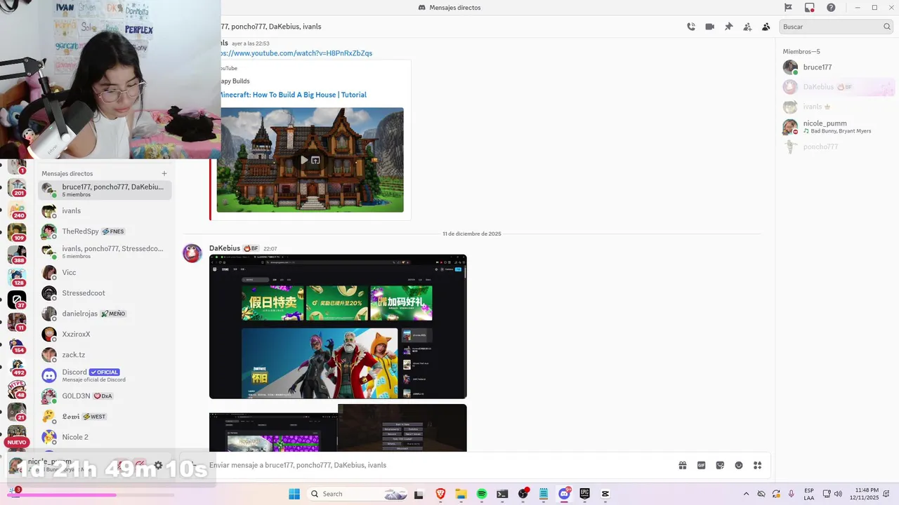Screen dimensions: 899x505
Task: Open the Vicc direct message
Action: 105,272
